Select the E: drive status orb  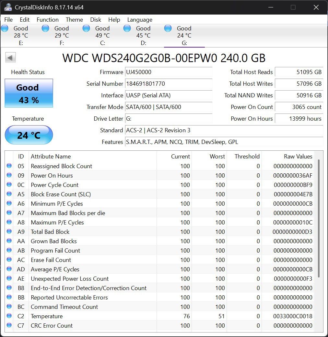click(5, 28)
